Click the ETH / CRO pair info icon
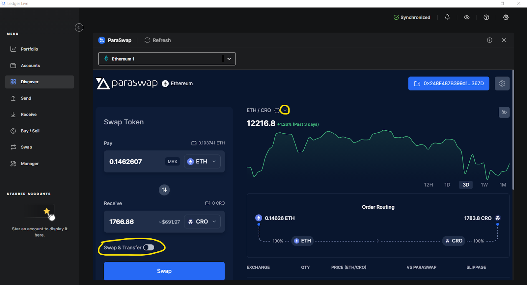This screenshot has width=527, height=285. [x=277, y=111]
